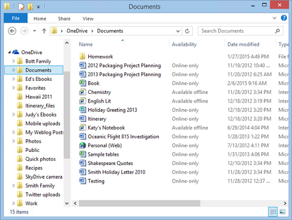Screen dimensions: 292x220
Task: Click the Forward navigation arrow
Action: point(24,31)
